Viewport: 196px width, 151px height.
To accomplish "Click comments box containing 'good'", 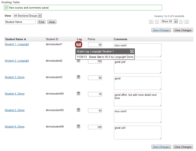I will coord(138,83).
